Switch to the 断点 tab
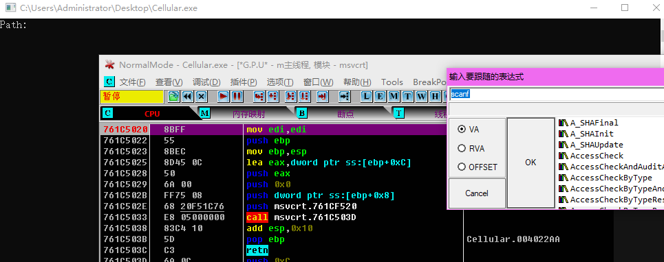Screen dimensions: 664x262 [345, 113]
